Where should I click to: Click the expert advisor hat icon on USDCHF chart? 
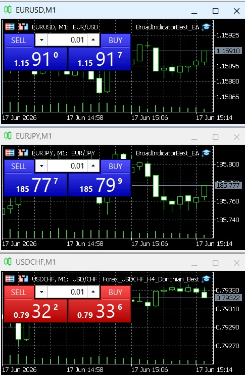pyautogui.click(x=206, y=279)
